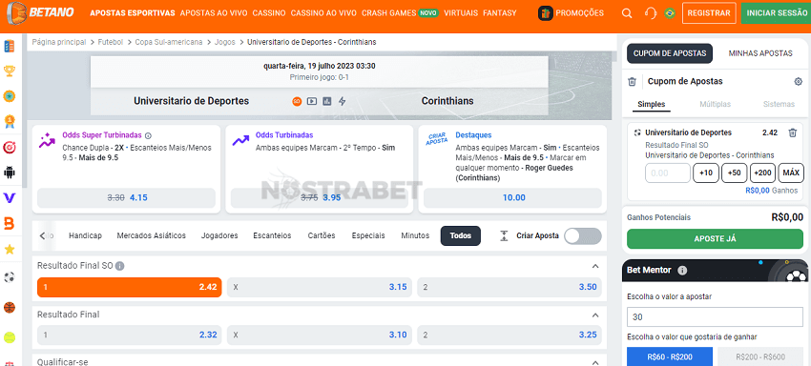
Task: Click the Aposte Já button
Action: (715, 239)
